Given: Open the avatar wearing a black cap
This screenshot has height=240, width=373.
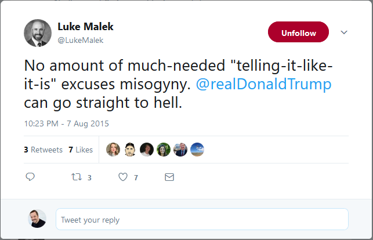Looking at the screenshot, I should (130, 150).
